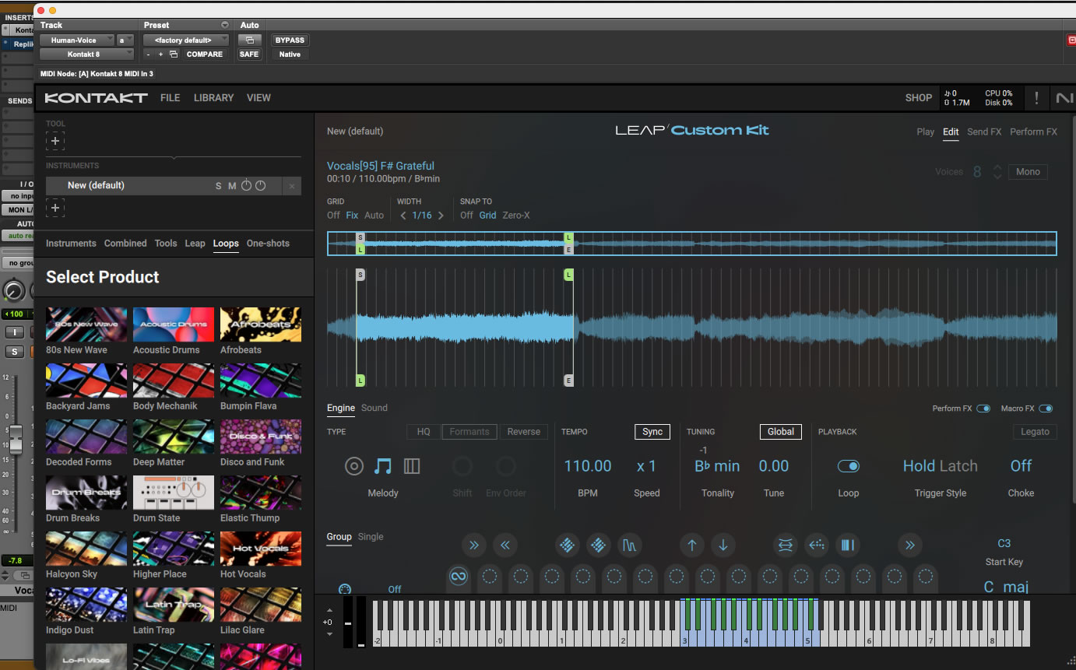Toggle Global tuning
Screen dimensions: 1076x670
(x=781, y=432)
